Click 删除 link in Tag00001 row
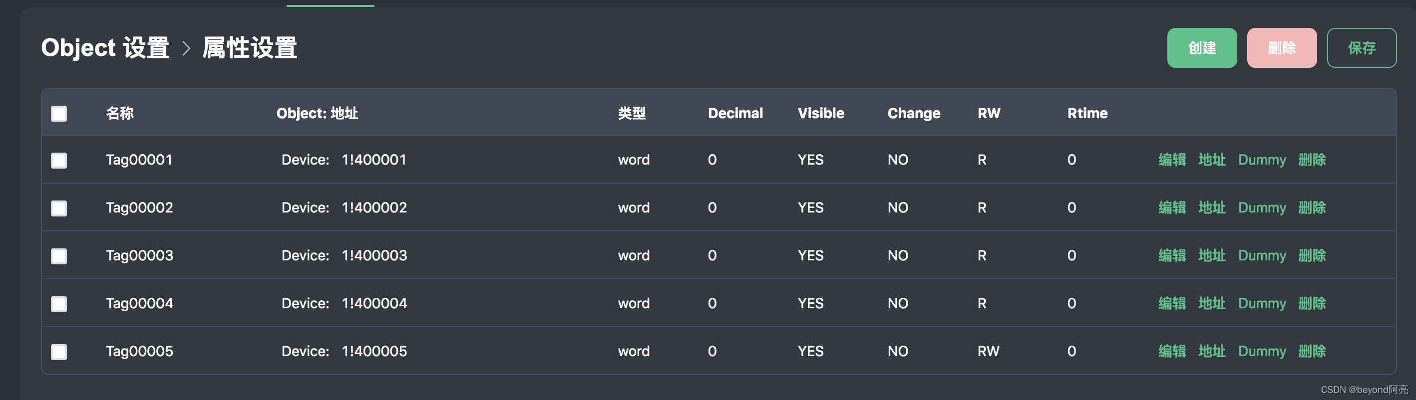The image size is (1416, 400). click(x=1312, y=160)
